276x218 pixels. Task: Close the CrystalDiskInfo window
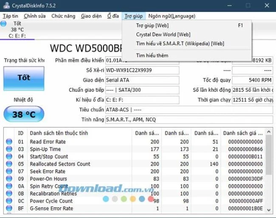click(x=267, y=6)
